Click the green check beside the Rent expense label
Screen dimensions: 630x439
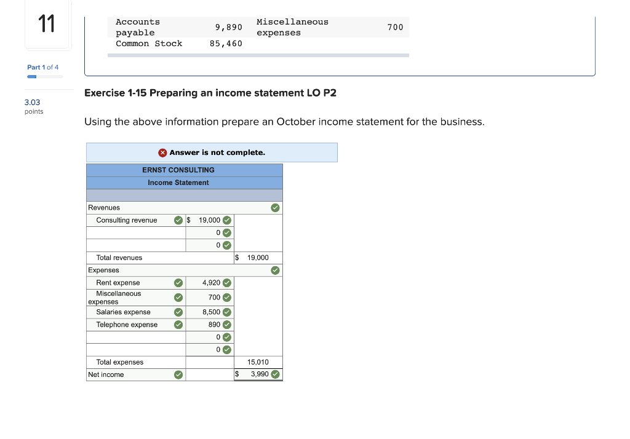coord(178,283)
